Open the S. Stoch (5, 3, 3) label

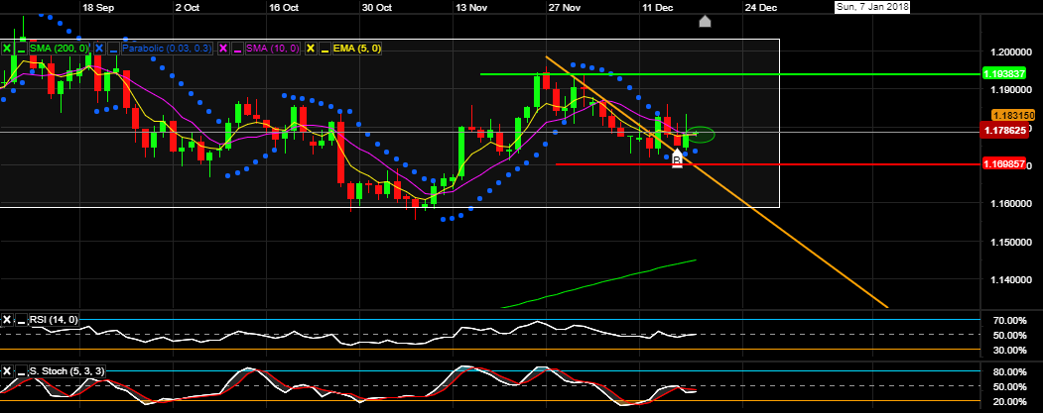coord(65,371)
